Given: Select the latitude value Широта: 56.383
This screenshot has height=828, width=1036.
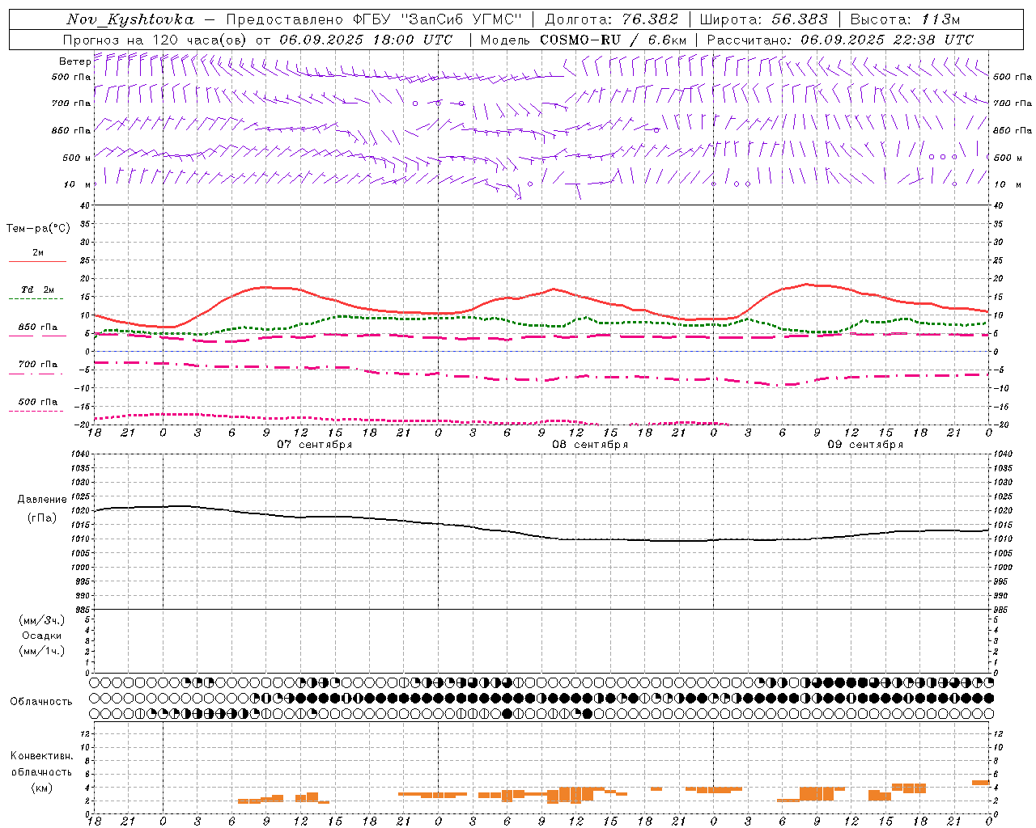Looking at the screenshot, I should click(763, 19).
